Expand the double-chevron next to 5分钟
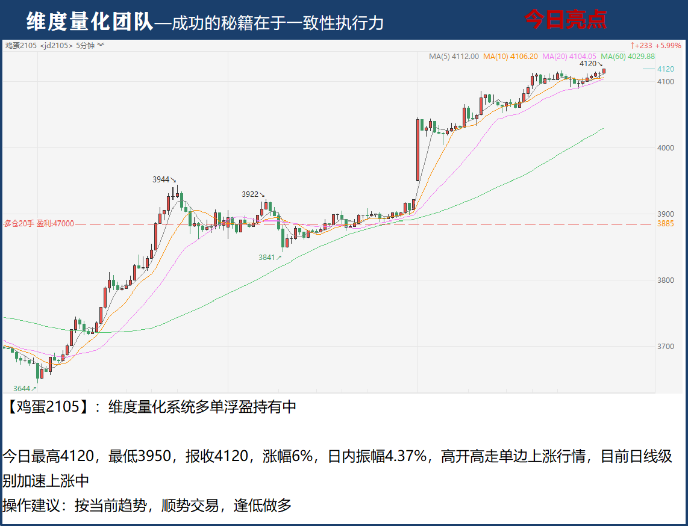Image resolution: width=688 pixels, height=526 pixels. (101, 45)
